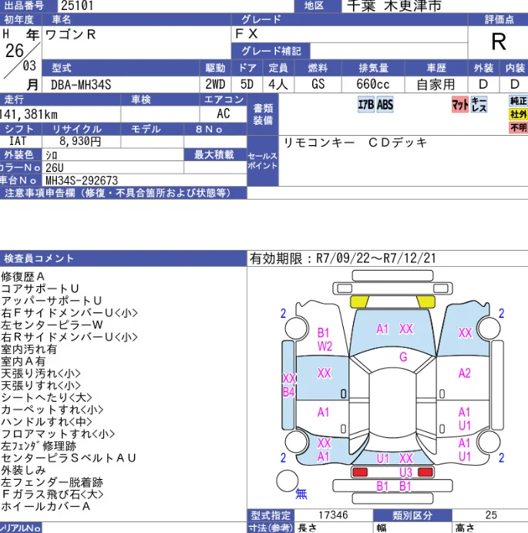
Task: Click the left yellow headlight on the diagram
Action: [x=359, y=302]
